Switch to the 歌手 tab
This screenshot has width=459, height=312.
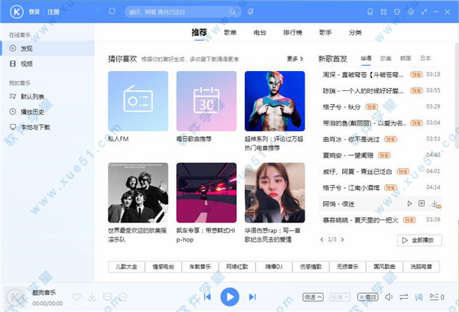[326, 32]
